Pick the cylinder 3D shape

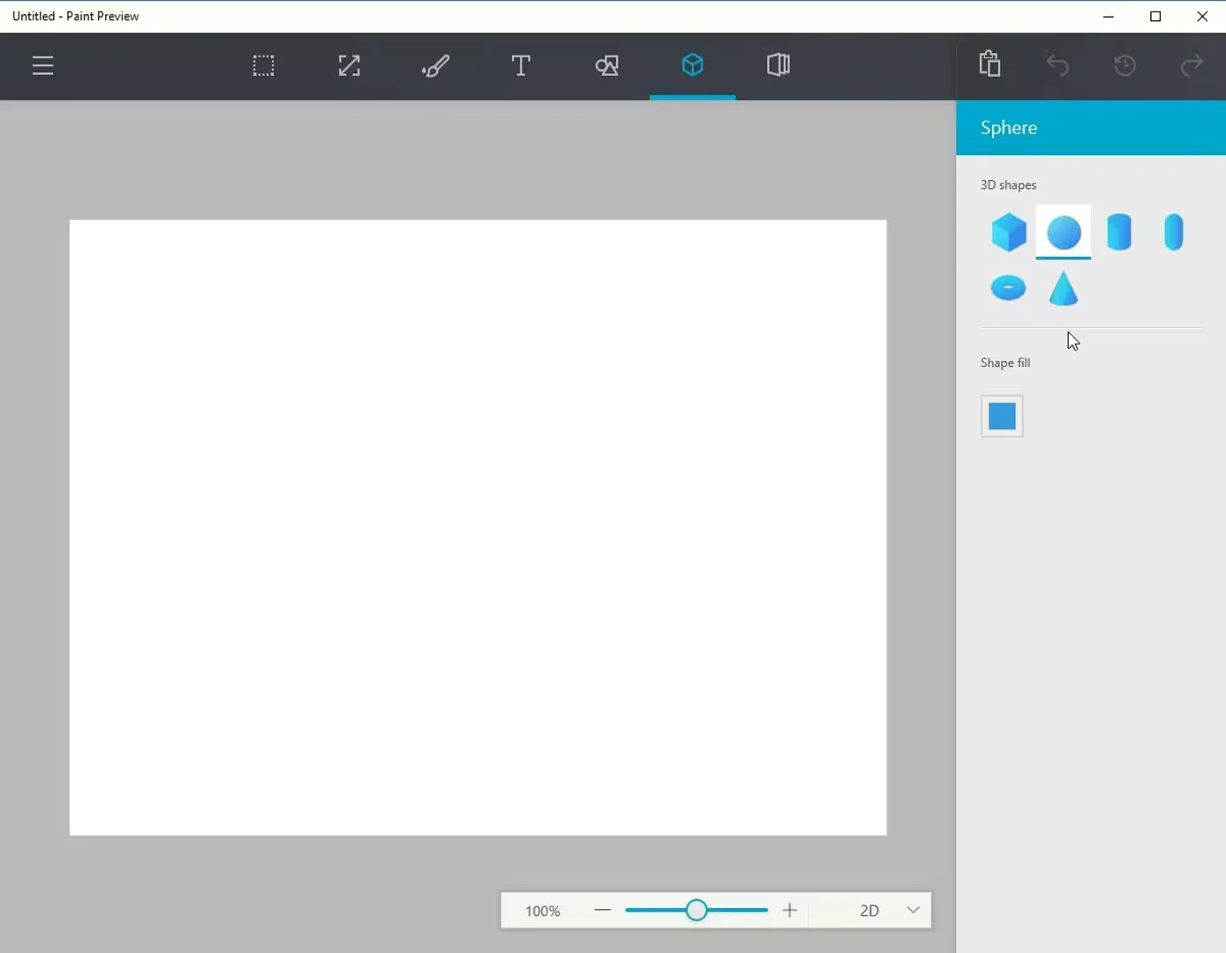pyautogui.click(x=1118, y=233)
